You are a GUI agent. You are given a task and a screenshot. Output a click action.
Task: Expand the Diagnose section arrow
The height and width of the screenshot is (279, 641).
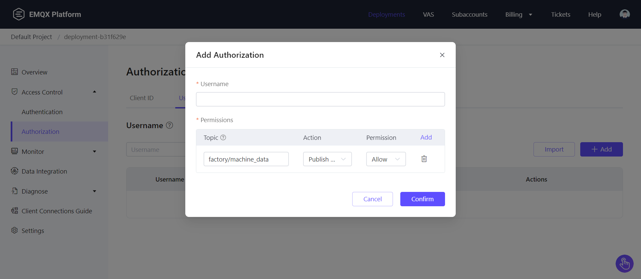pos(94,191)
